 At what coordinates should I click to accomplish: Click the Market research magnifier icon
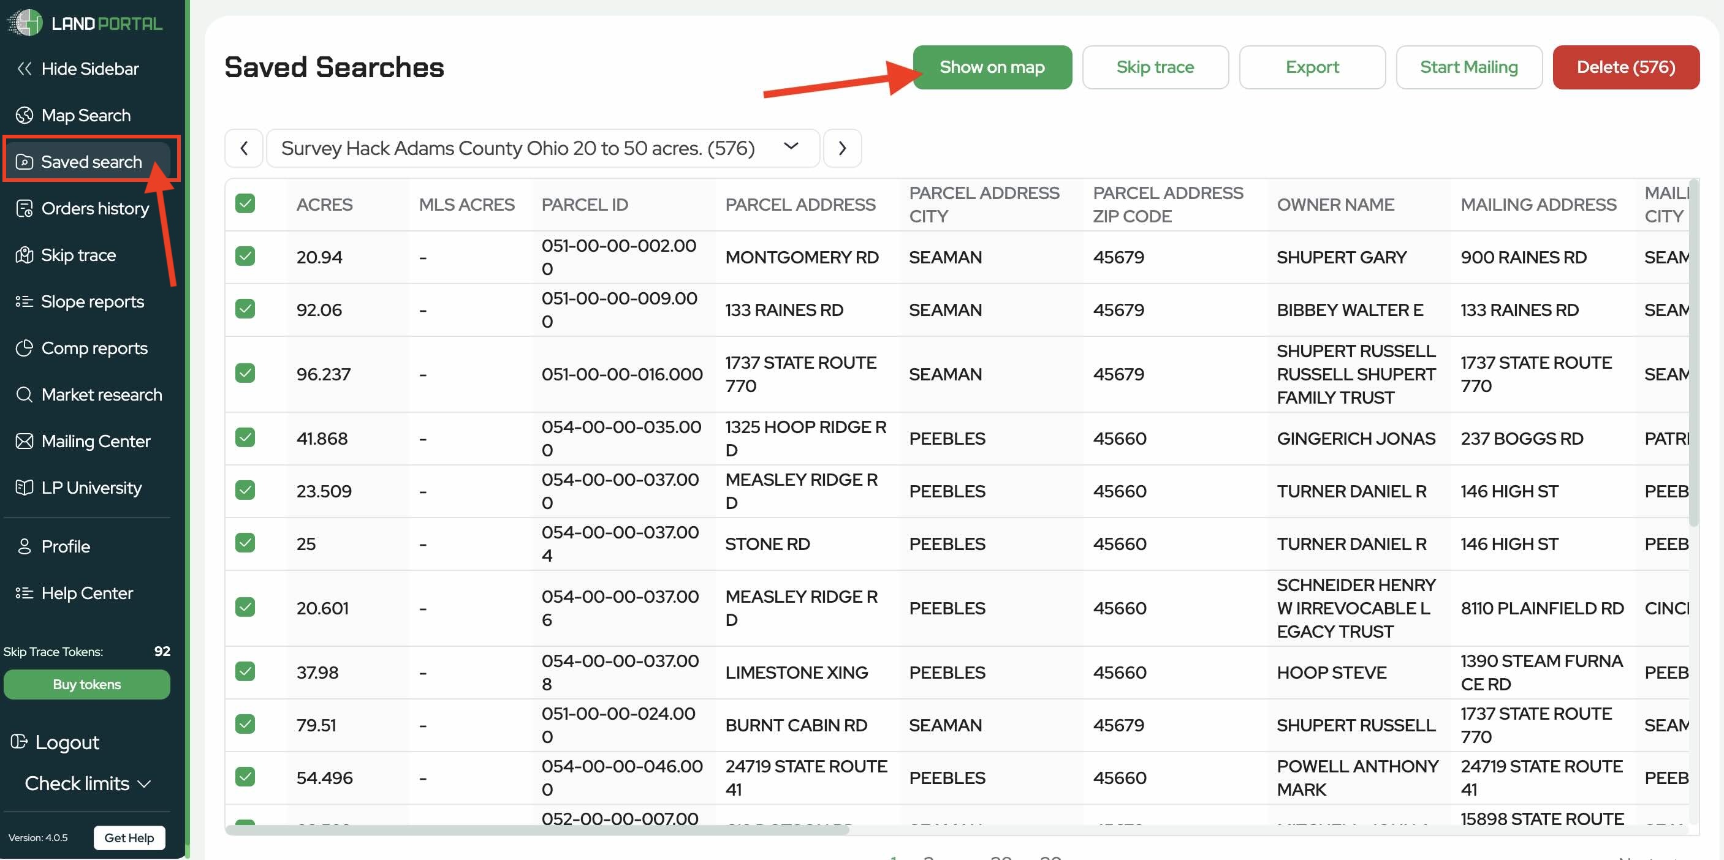click(24, 394)
